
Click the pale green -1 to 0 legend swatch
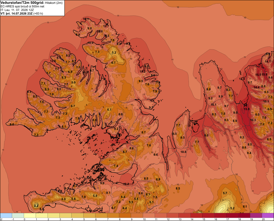pyautogui.click(x=18, y=215)
